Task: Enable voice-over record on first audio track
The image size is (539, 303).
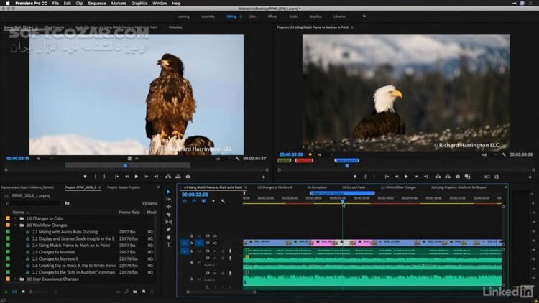Action: pos(230,251)
